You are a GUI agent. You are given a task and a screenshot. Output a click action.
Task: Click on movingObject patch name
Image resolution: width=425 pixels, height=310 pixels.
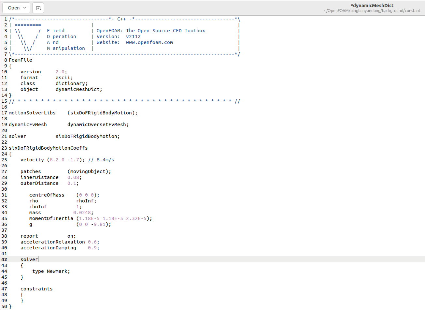click(88, 171)
